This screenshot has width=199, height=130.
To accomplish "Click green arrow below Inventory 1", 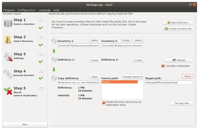I will 54,51.
